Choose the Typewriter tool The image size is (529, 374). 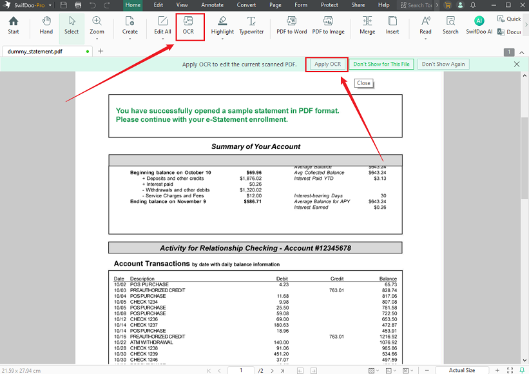251,25
